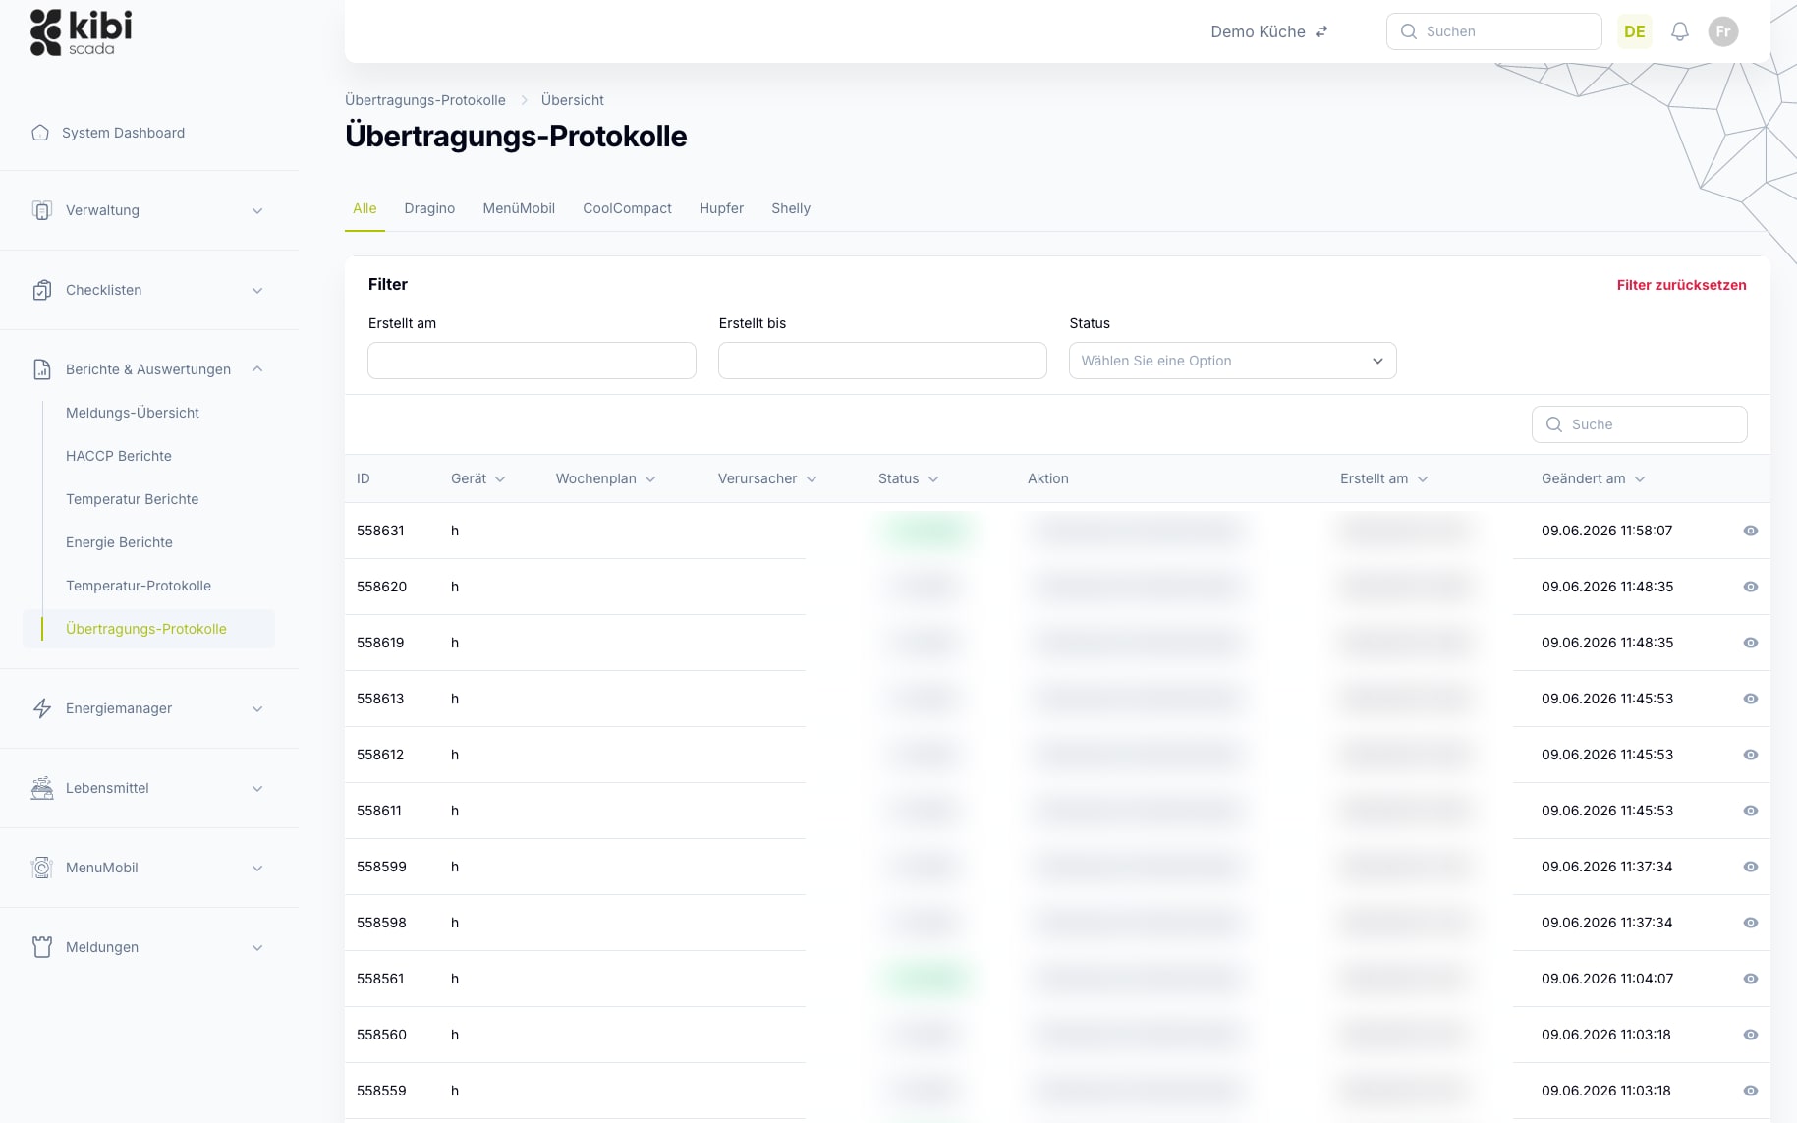View details of entry 558598

(x=1751, y=923)
